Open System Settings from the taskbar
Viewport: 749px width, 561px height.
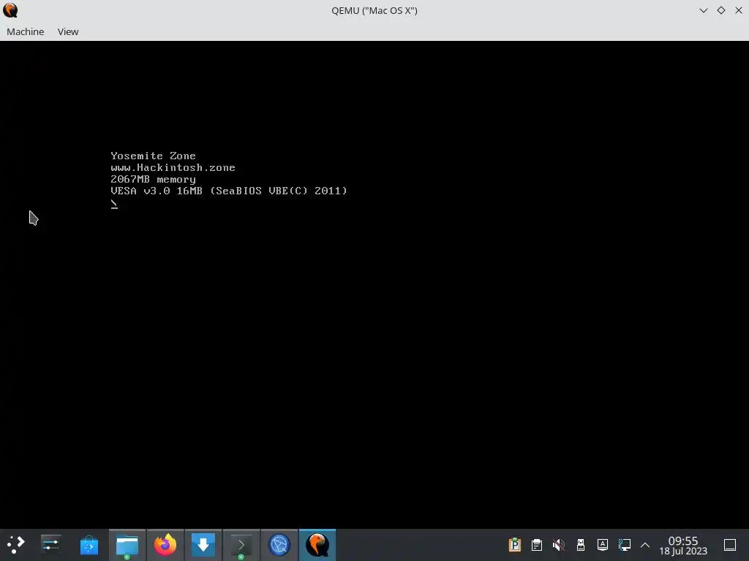pyautogui.click(x=50, y=544)
